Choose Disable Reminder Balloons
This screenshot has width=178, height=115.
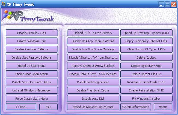coord(32,49)
